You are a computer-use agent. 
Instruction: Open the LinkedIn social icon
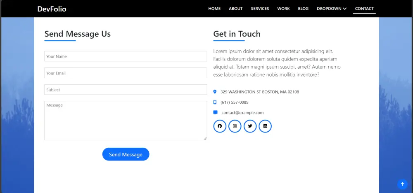tap(265, 126)
